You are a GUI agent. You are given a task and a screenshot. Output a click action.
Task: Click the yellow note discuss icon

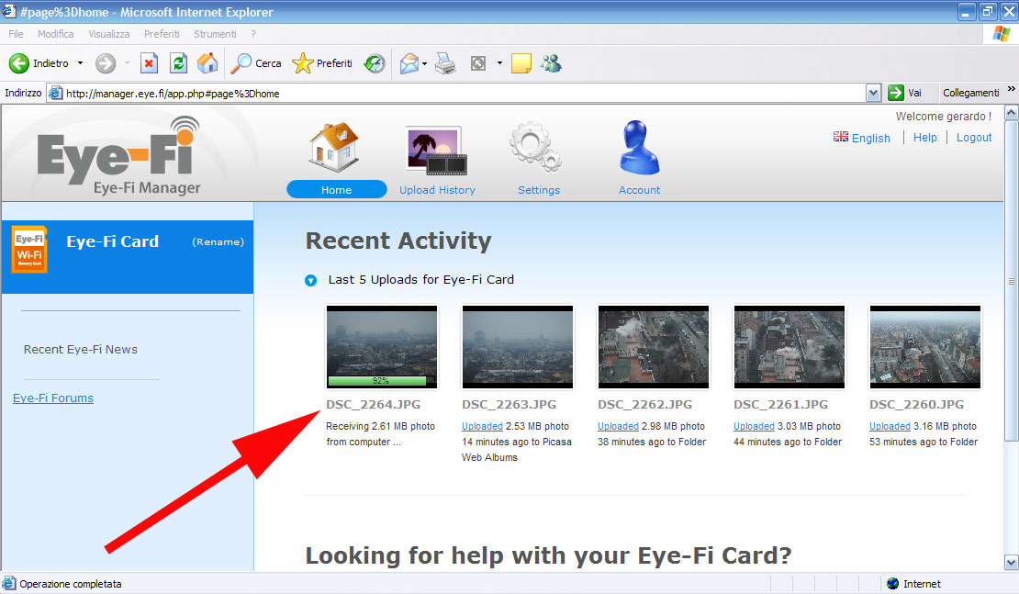pos(521,63)
